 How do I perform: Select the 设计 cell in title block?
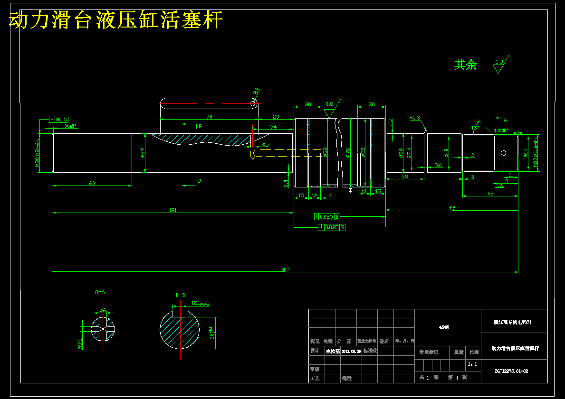coord(315,351)
